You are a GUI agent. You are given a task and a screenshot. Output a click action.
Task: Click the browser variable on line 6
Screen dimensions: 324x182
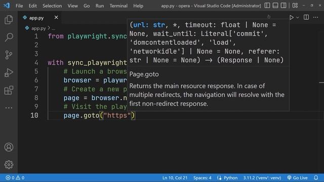pos(77,80)
